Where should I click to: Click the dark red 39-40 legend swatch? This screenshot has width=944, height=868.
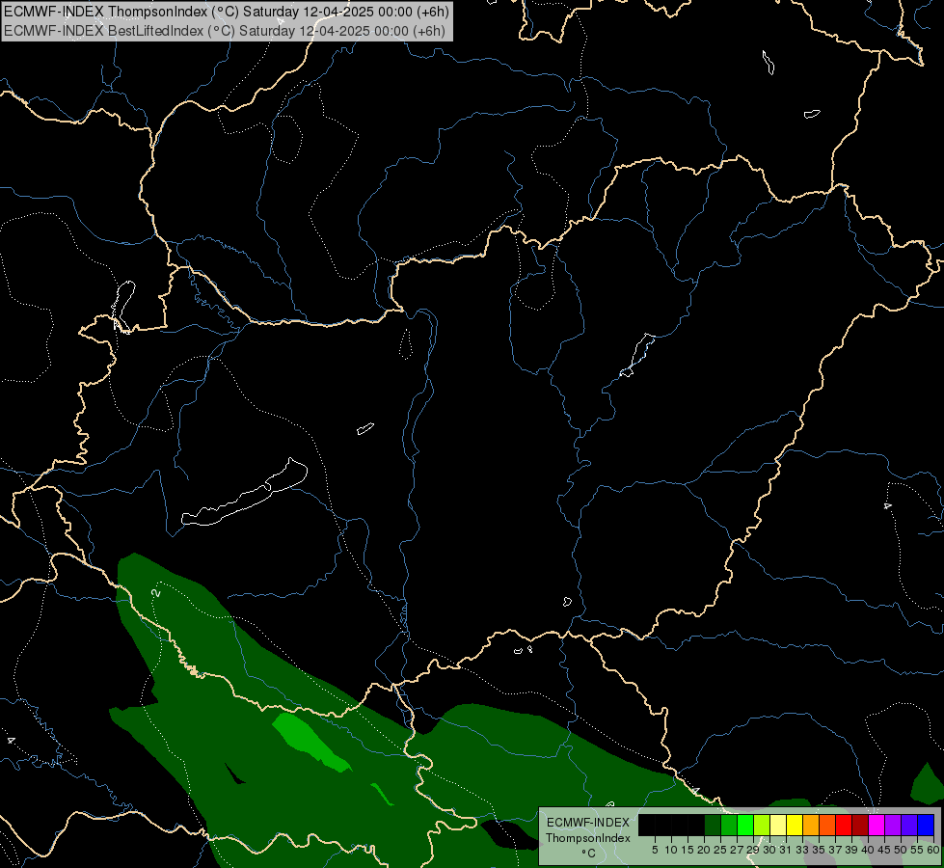[x=860, y=825]
